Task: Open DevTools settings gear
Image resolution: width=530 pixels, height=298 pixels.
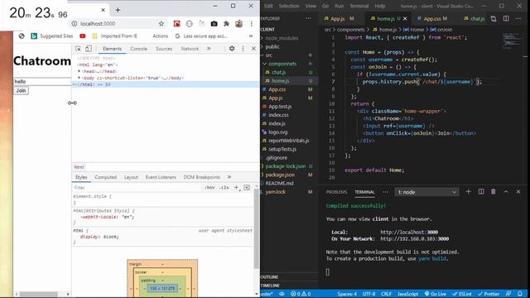Action: [232, 49]
